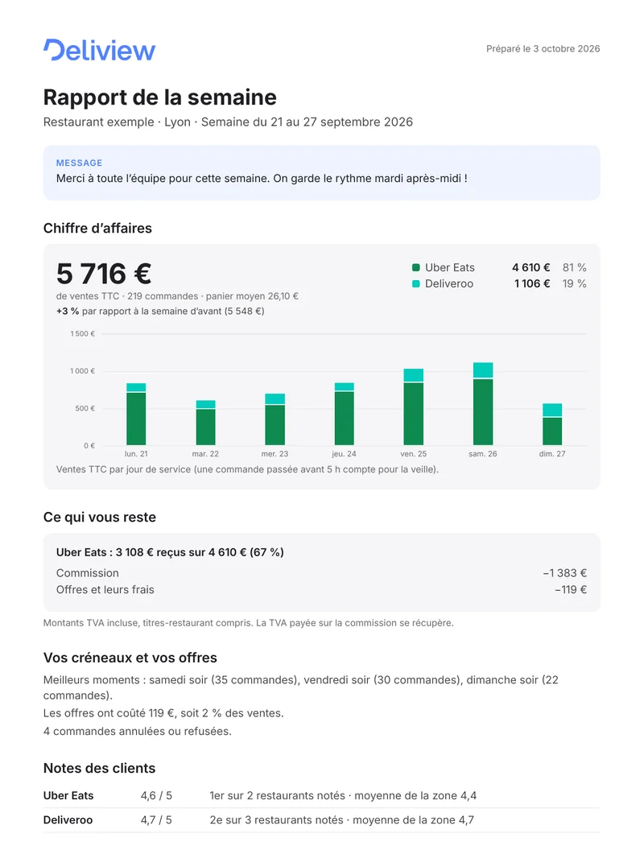Click the 'Restaurant exemple · Lyon' subtitle line
644x846 pixels.
coord(228,122)
